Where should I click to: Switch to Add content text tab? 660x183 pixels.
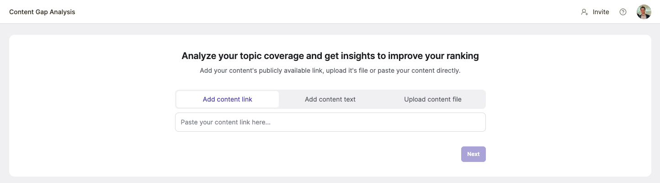330,99
